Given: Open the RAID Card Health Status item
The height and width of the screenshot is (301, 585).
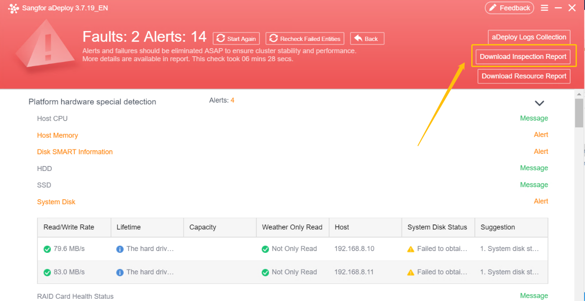Looking at the screenshot, I should 76,296.
